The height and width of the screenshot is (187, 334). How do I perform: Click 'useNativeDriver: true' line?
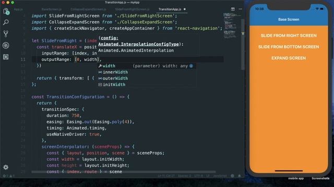[74, 134]
